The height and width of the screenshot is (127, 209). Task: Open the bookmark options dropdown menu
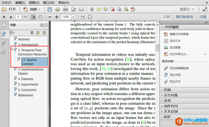(12, 33)
